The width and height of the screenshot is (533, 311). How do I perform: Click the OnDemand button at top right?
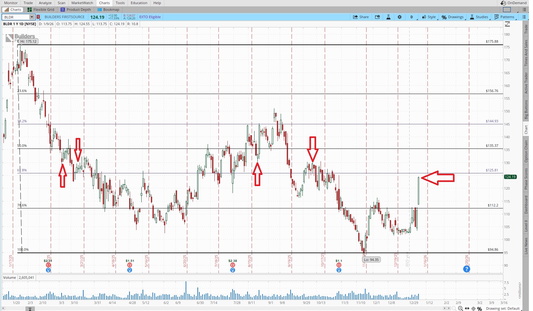[514, 3]
